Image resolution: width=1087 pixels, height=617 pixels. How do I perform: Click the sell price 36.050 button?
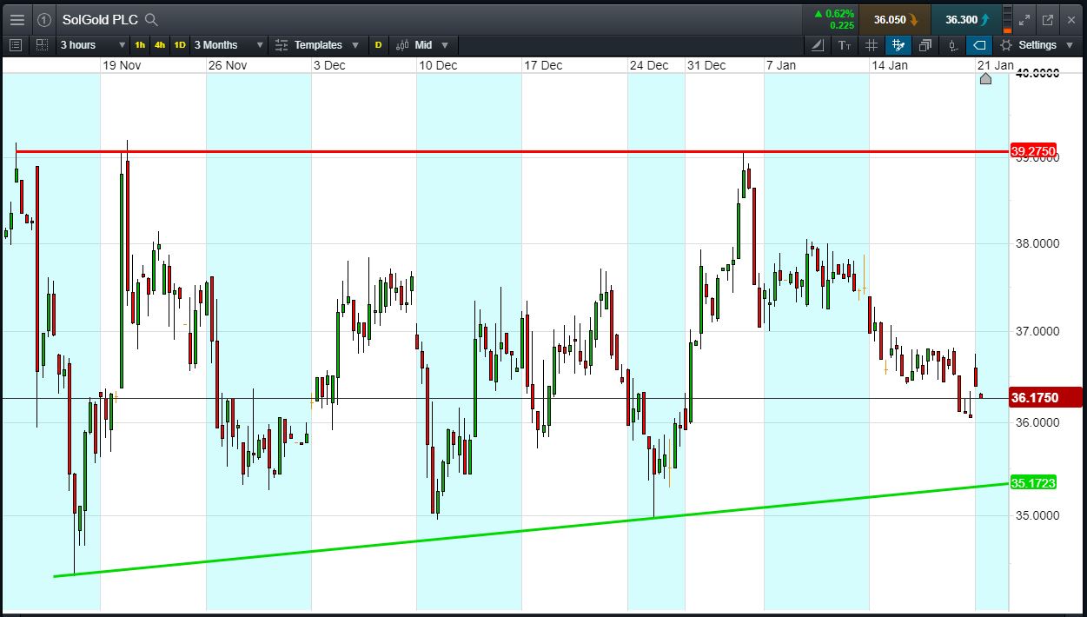[895, 19]
